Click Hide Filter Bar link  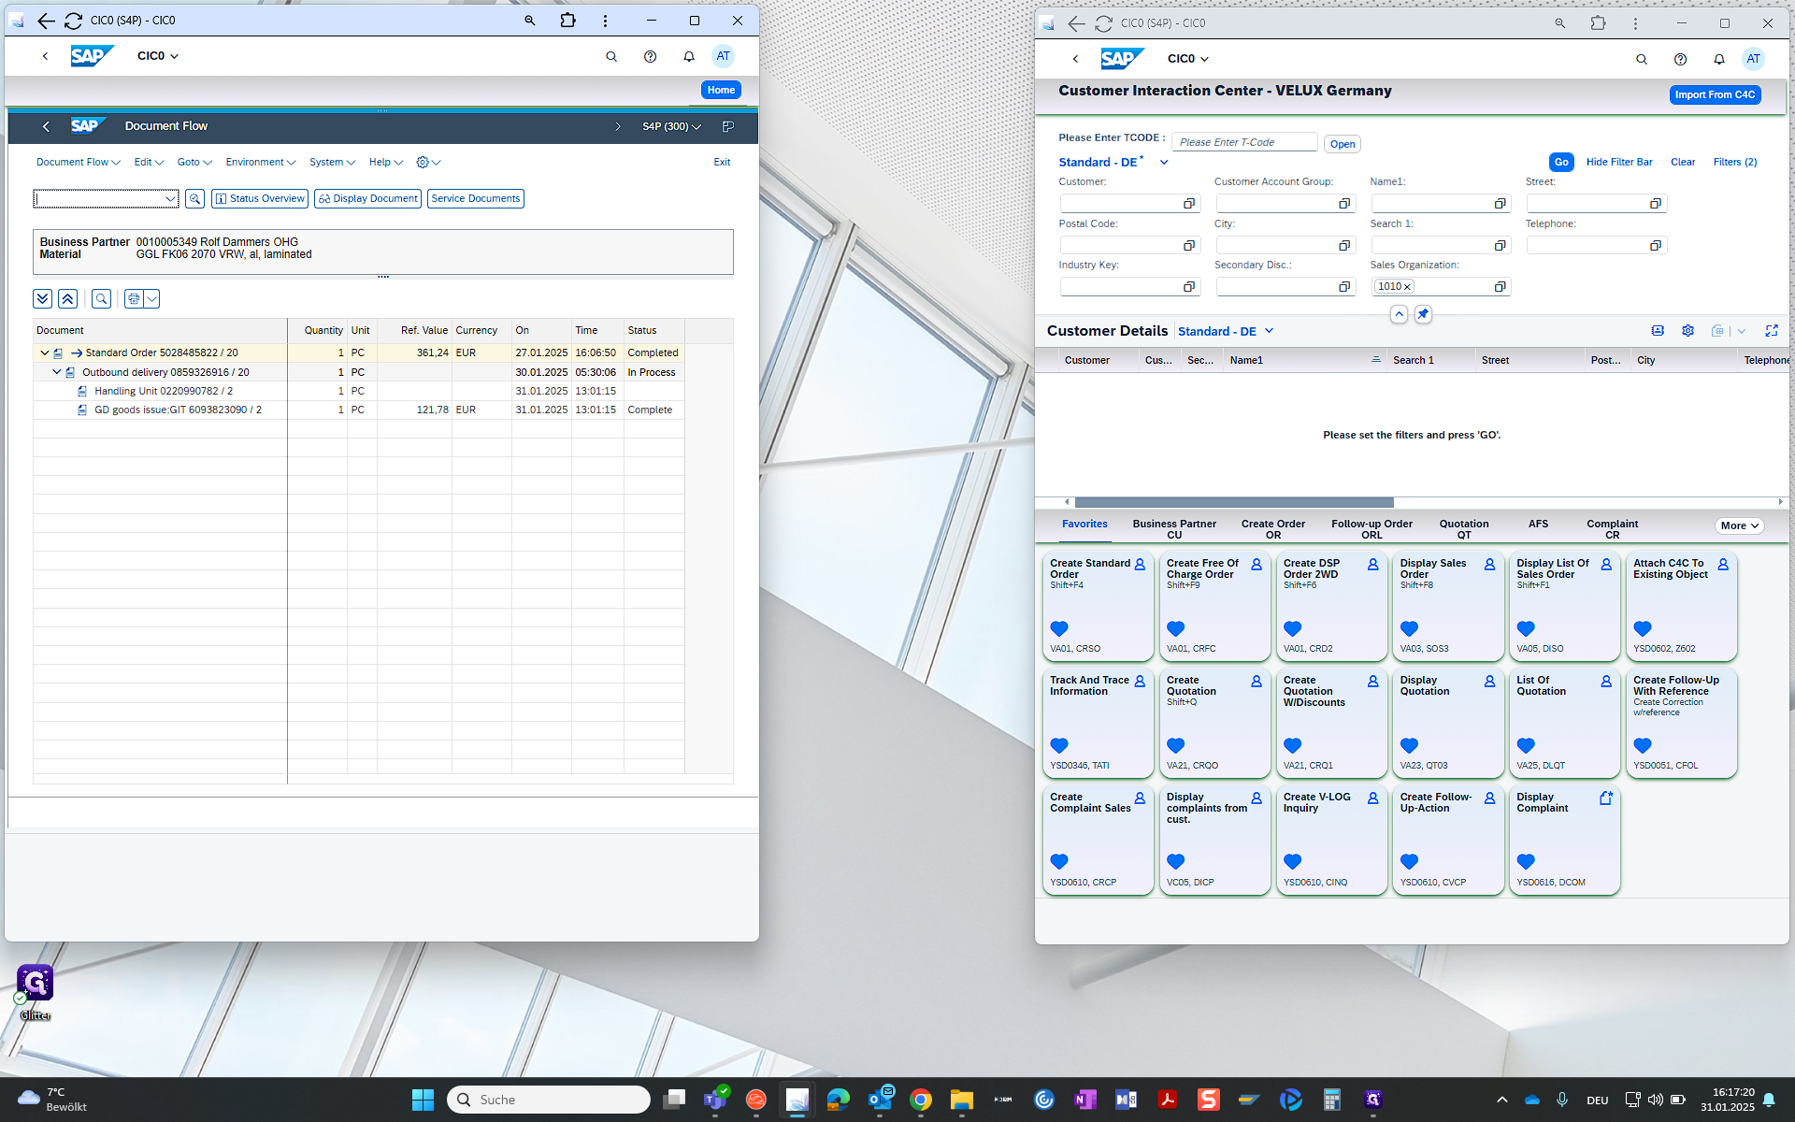pyautogui.click(x=1619, y=163)
